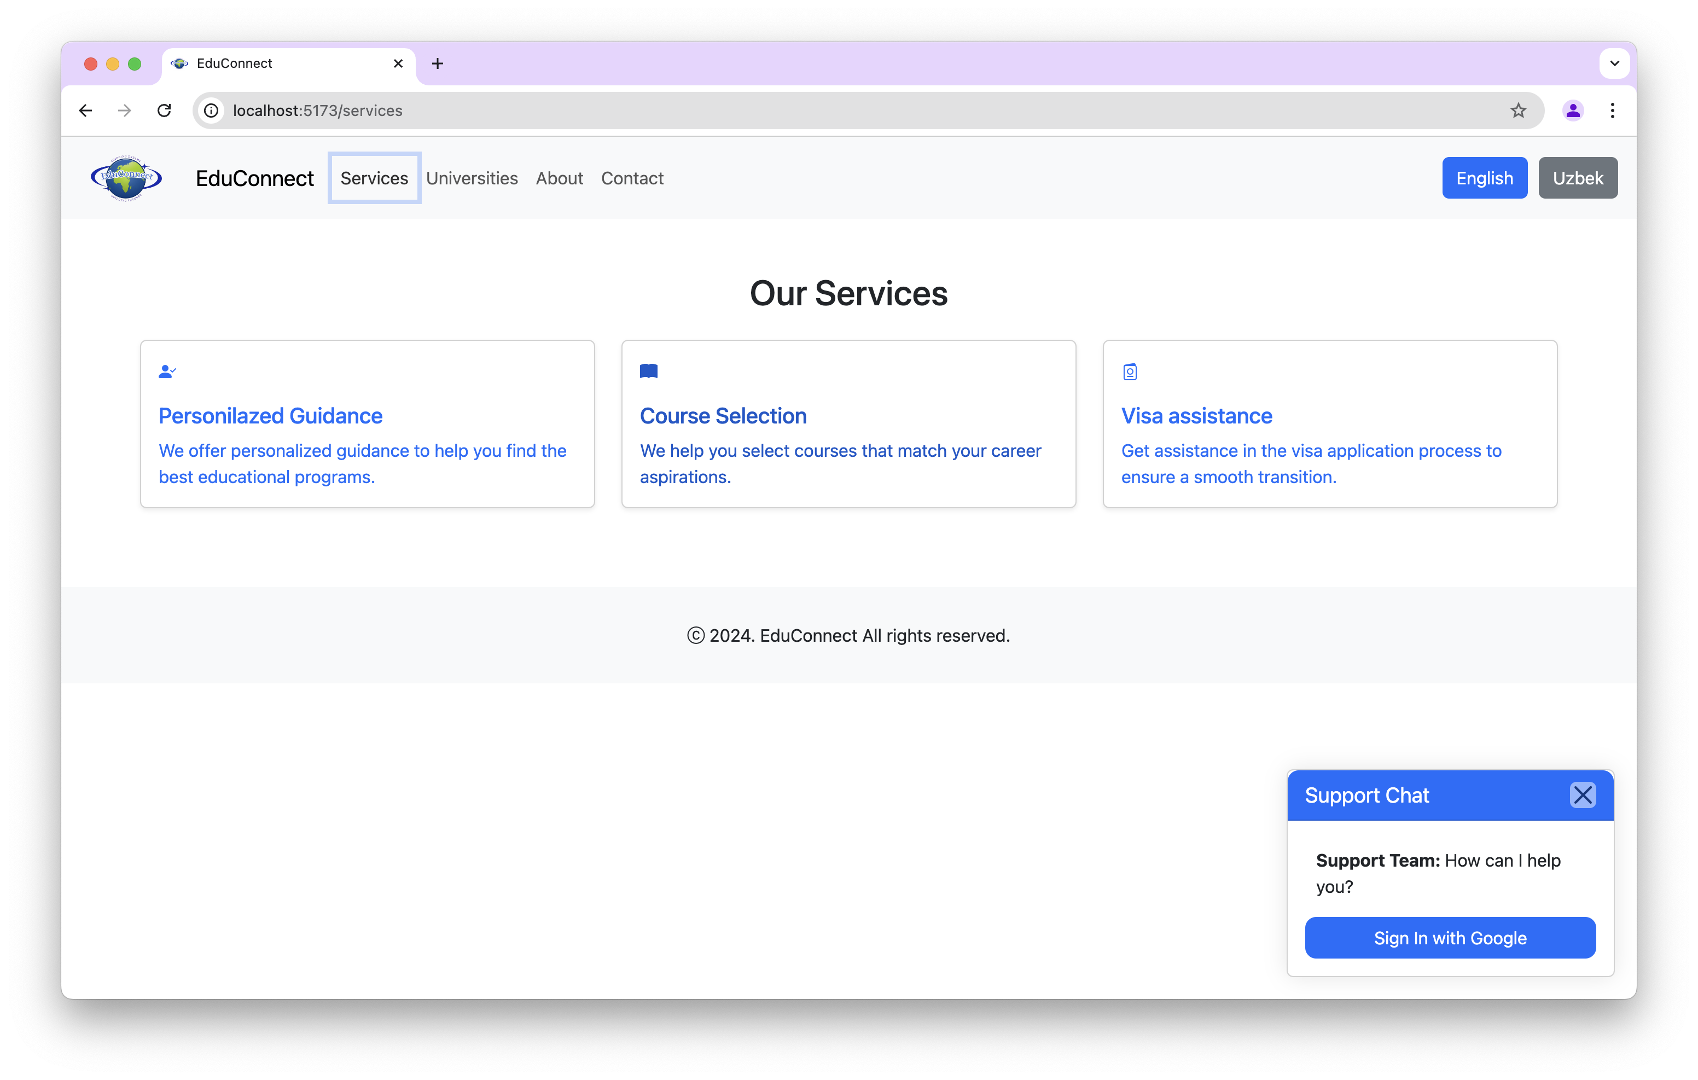1698x1080 pixels.
Task: Switch language to English
Action: pos(1484,178)
